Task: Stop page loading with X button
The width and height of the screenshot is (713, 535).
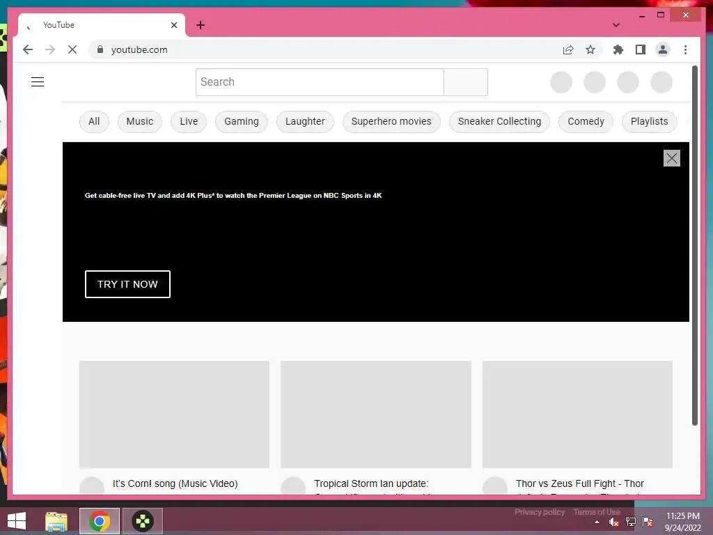Action: pos(72,49)
